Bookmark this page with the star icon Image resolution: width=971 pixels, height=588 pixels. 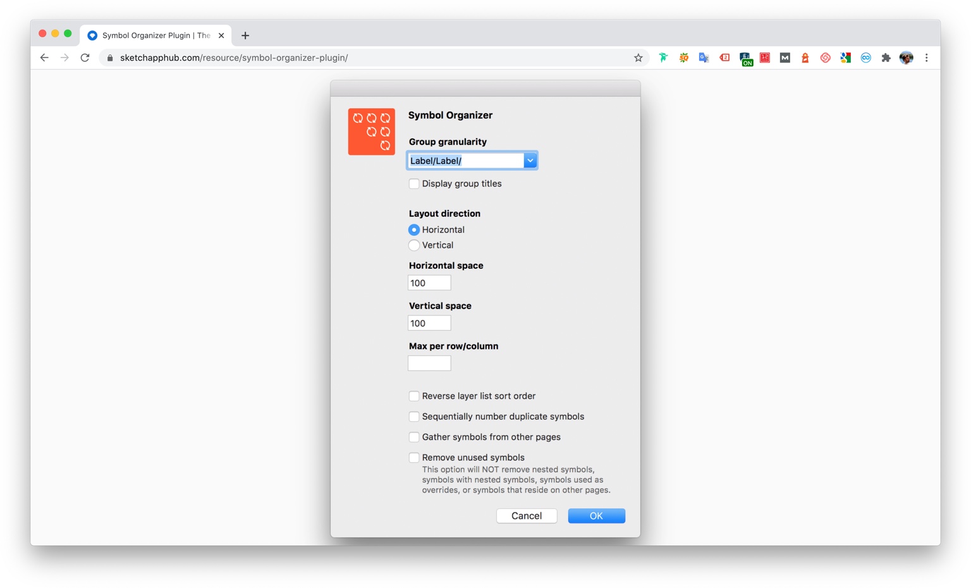click(638, 58)
